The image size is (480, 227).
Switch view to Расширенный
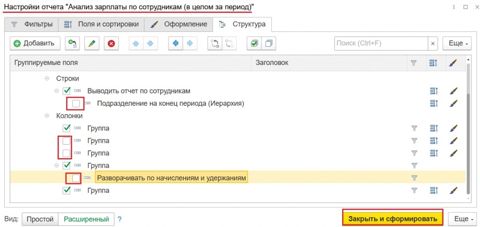click(x=86, y=219)
